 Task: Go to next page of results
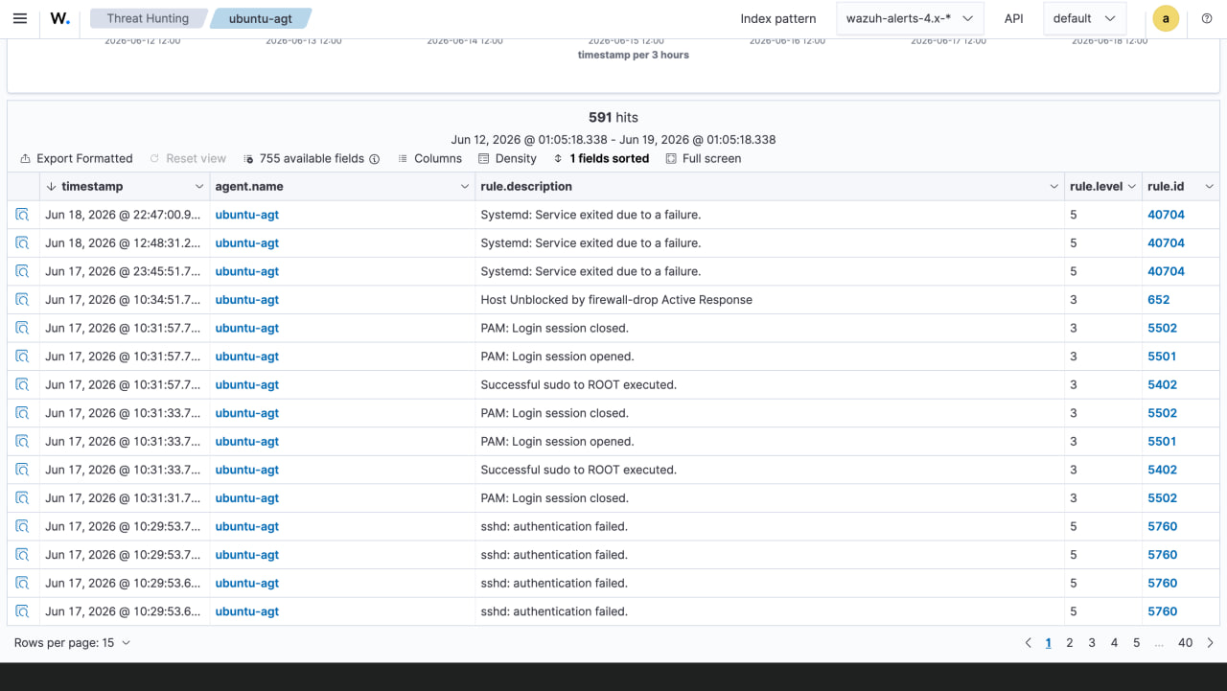(1211, 643)
